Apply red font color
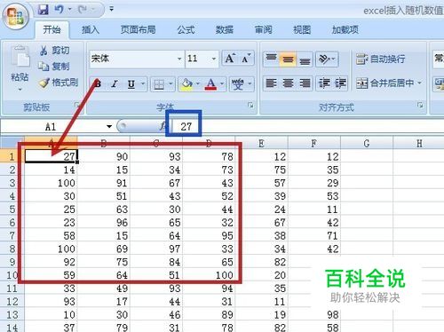This screenshot has height=332, width=444. 210,84
